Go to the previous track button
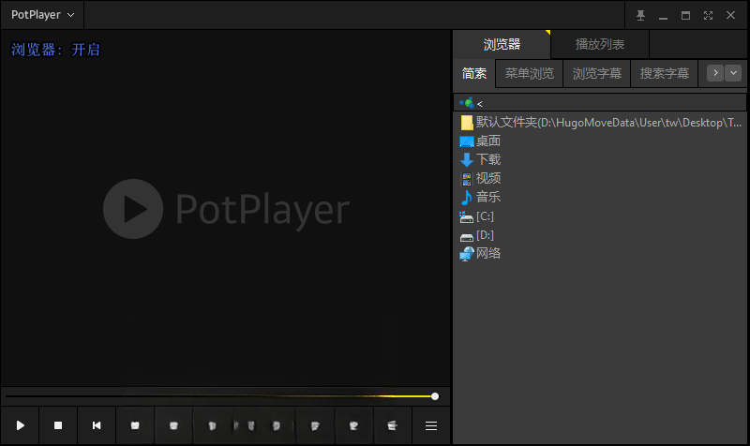Viewport: 750px width, 446px height. point(97,425)
